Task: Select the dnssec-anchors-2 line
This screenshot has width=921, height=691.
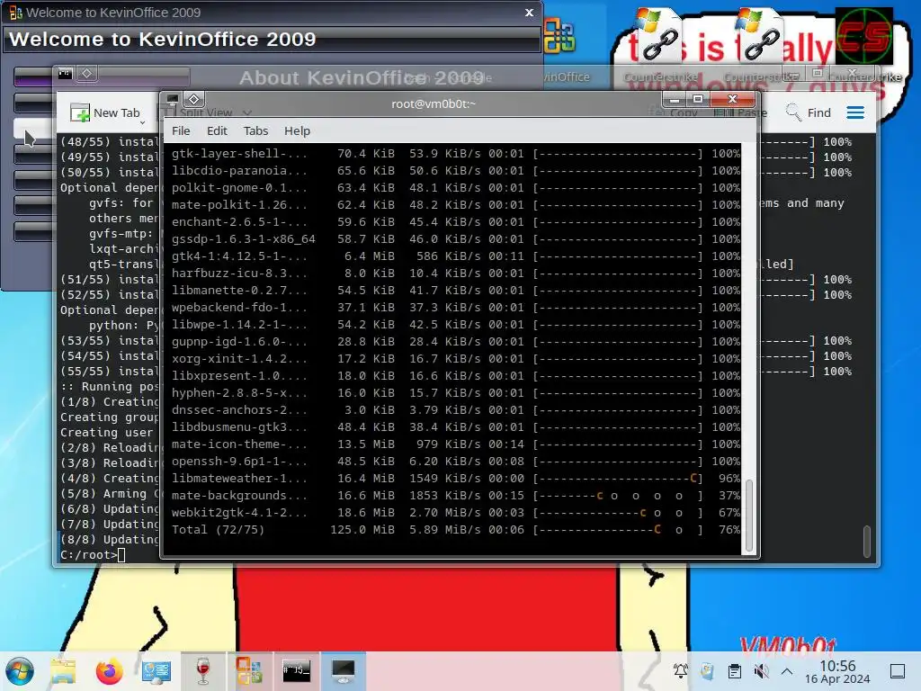Action: click(455, 410)
